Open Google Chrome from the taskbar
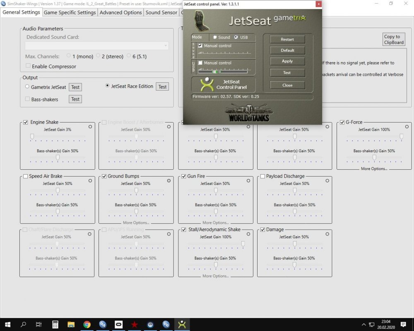Viewport: 414px width, 331px height. 87,324
